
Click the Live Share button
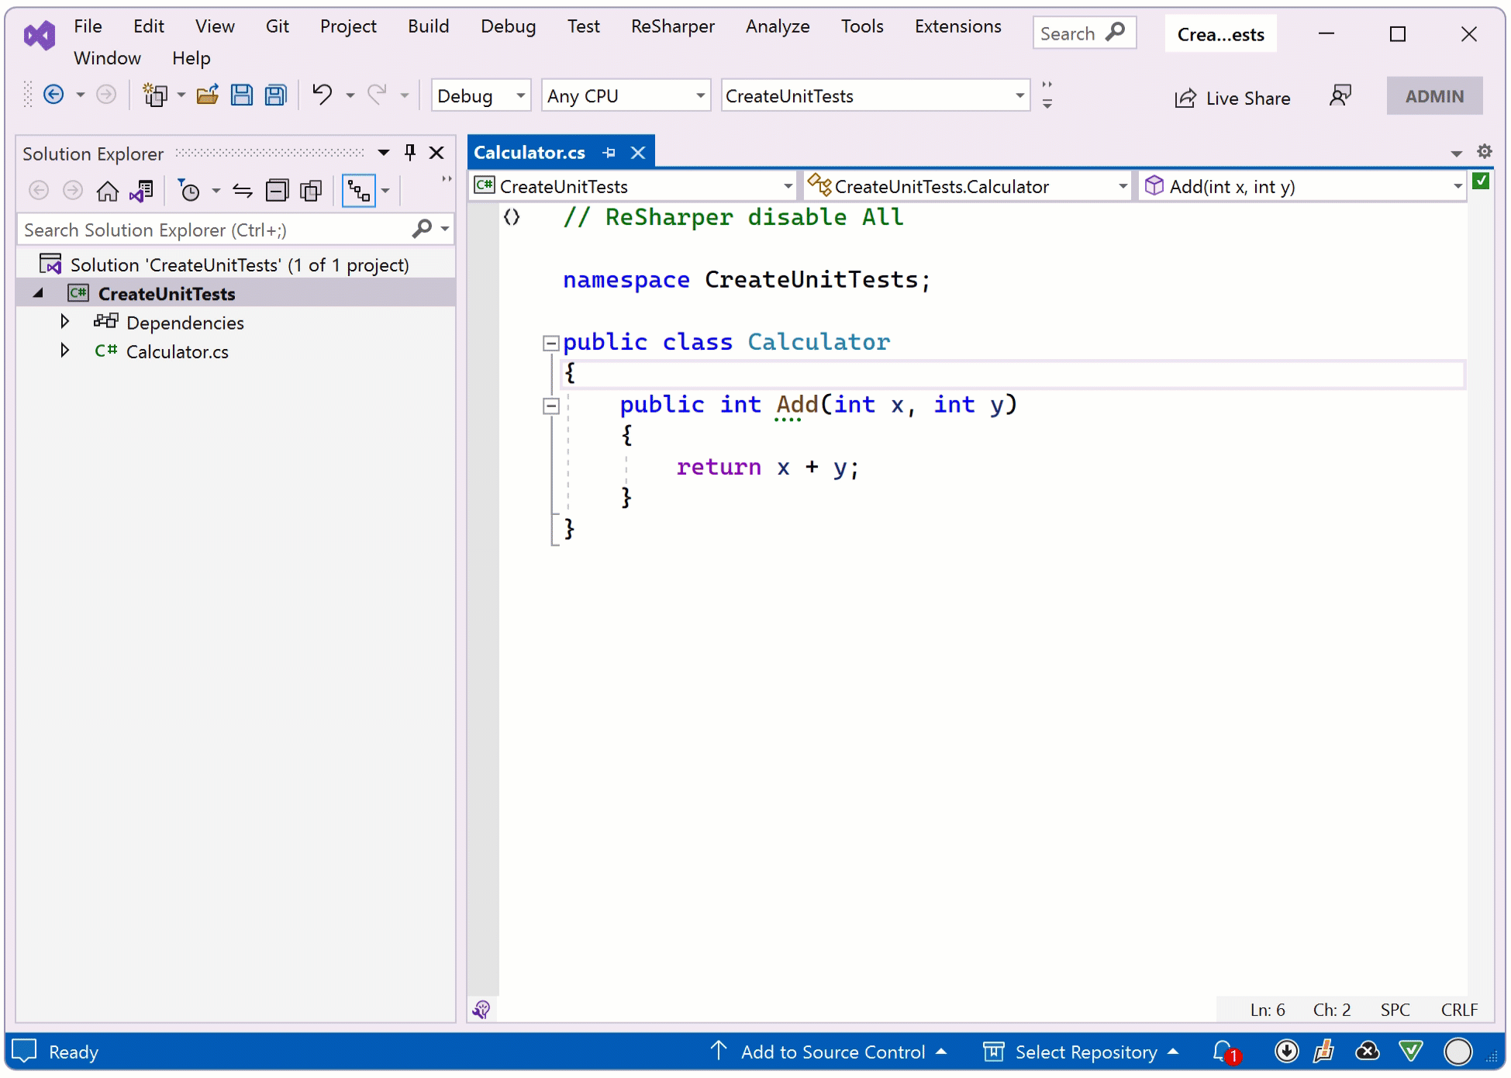1232,98
